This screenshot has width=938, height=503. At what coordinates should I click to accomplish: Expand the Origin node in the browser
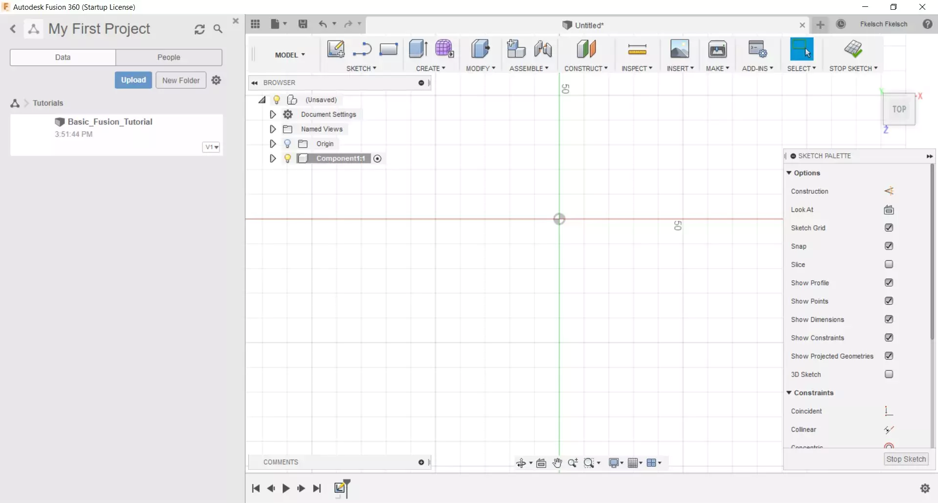tap(273, 144)
